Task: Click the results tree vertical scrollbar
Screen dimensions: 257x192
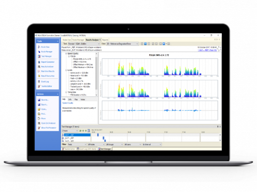Action: click(x=96, y=74)
